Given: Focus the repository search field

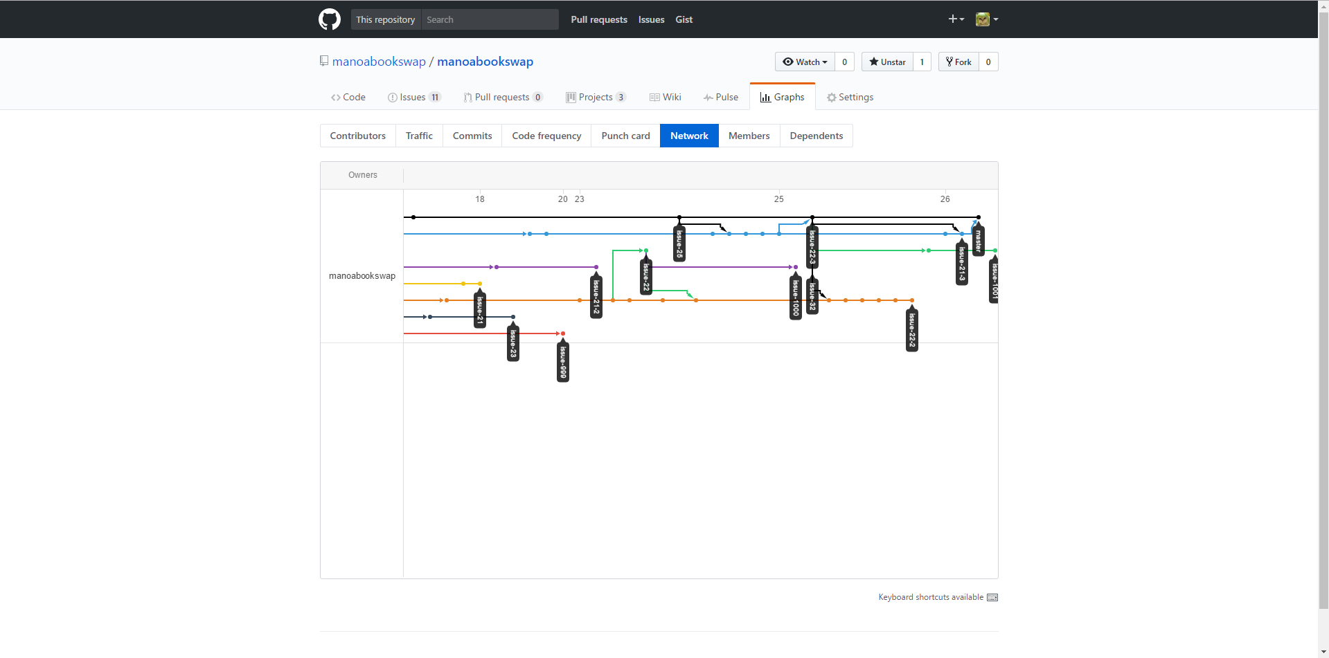Looking at the screenshot, I should [490, 19].
